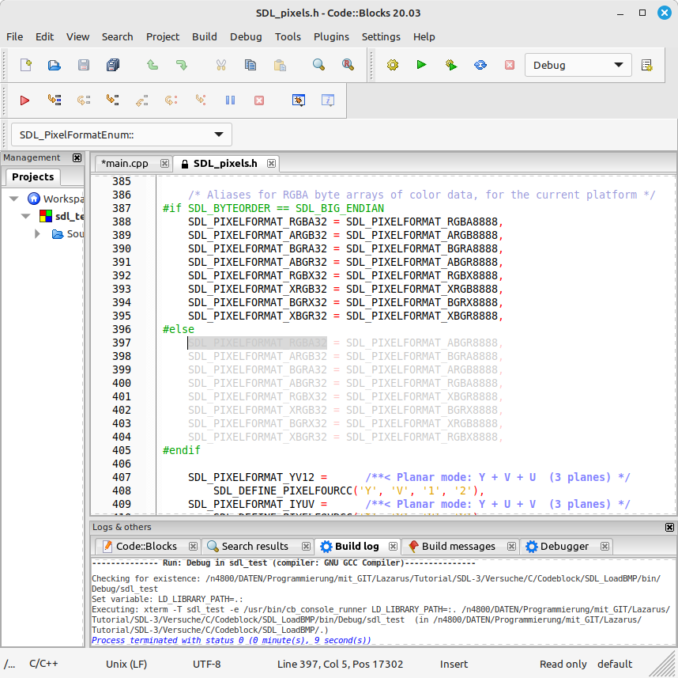Open the Help menu

coord(424,37)
